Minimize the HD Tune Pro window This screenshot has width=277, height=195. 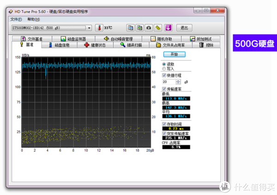pyautogui.click(x=198, y=11)
